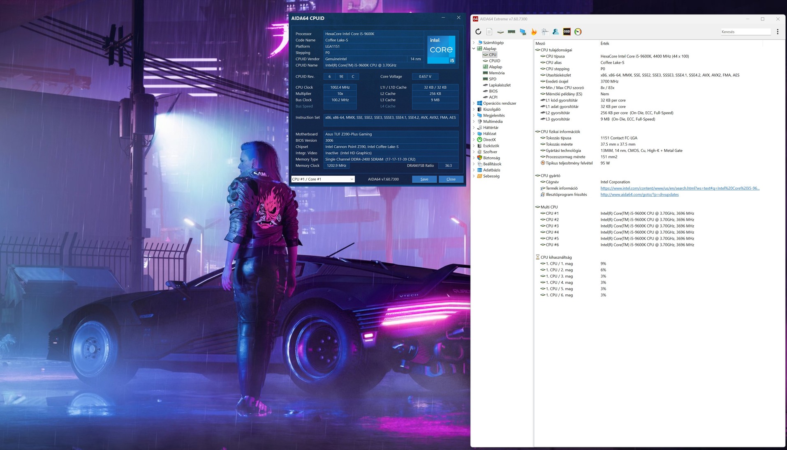Expand the Kiszolgáló tree node
Image resolution: width=787 pixels, height=450 pixels.
[x=474, y=110]
